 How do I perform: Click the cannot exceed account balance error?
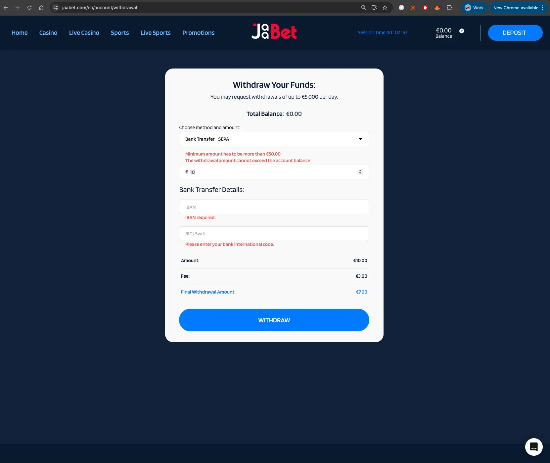click(x=248, y=161)
